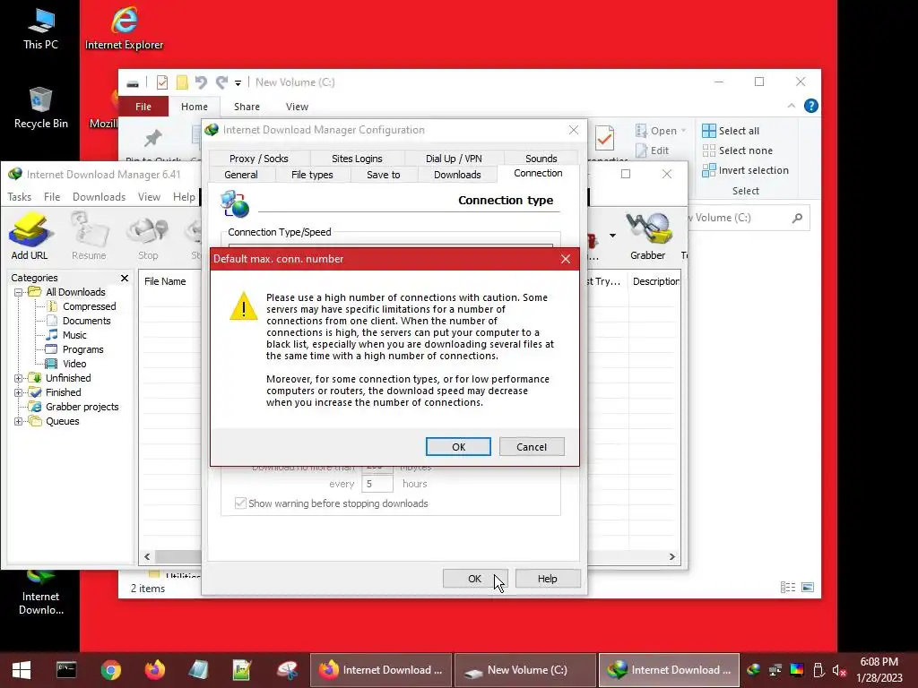Open the View menu in IDM
Viewport: 918px width, 688px height.
pos(150,197)
